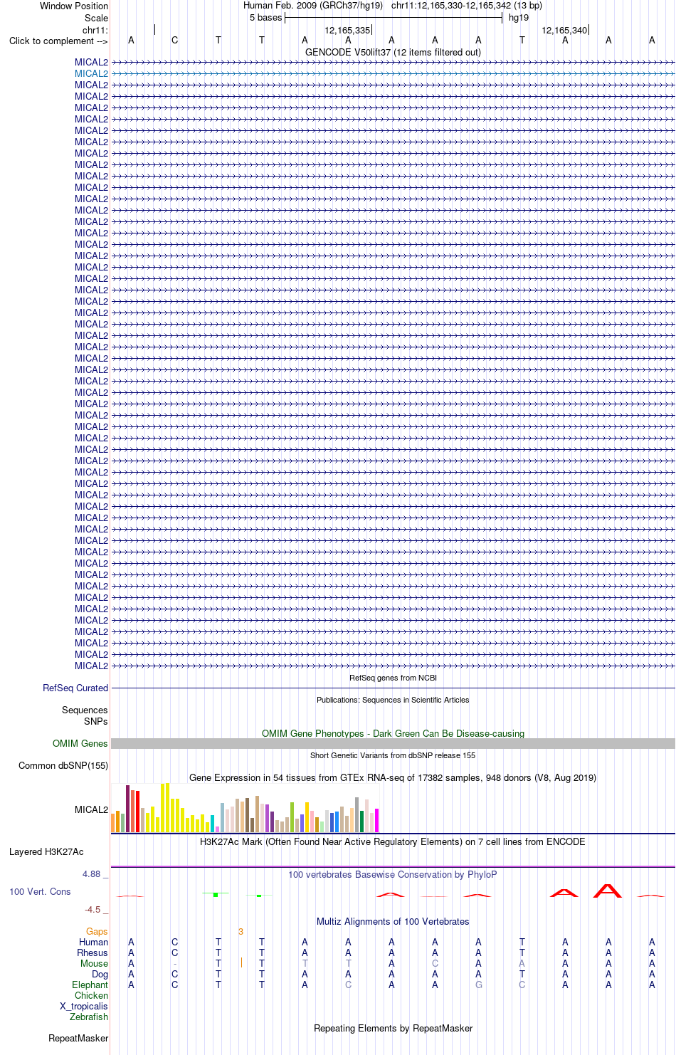Click the Common dbSNP(155) track label

pyautogui.click(x=63, y=765)
